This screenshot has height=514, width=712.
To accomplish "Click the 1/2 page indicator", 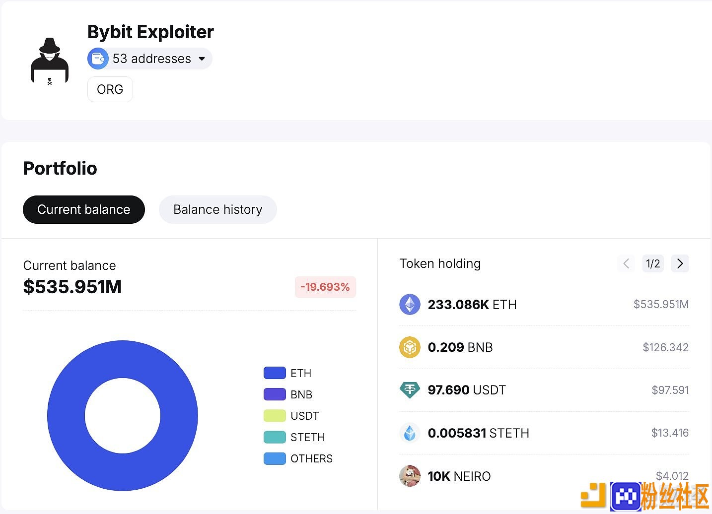I will [x=653, y=263].
